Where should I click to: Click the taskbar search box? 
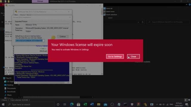30,104
